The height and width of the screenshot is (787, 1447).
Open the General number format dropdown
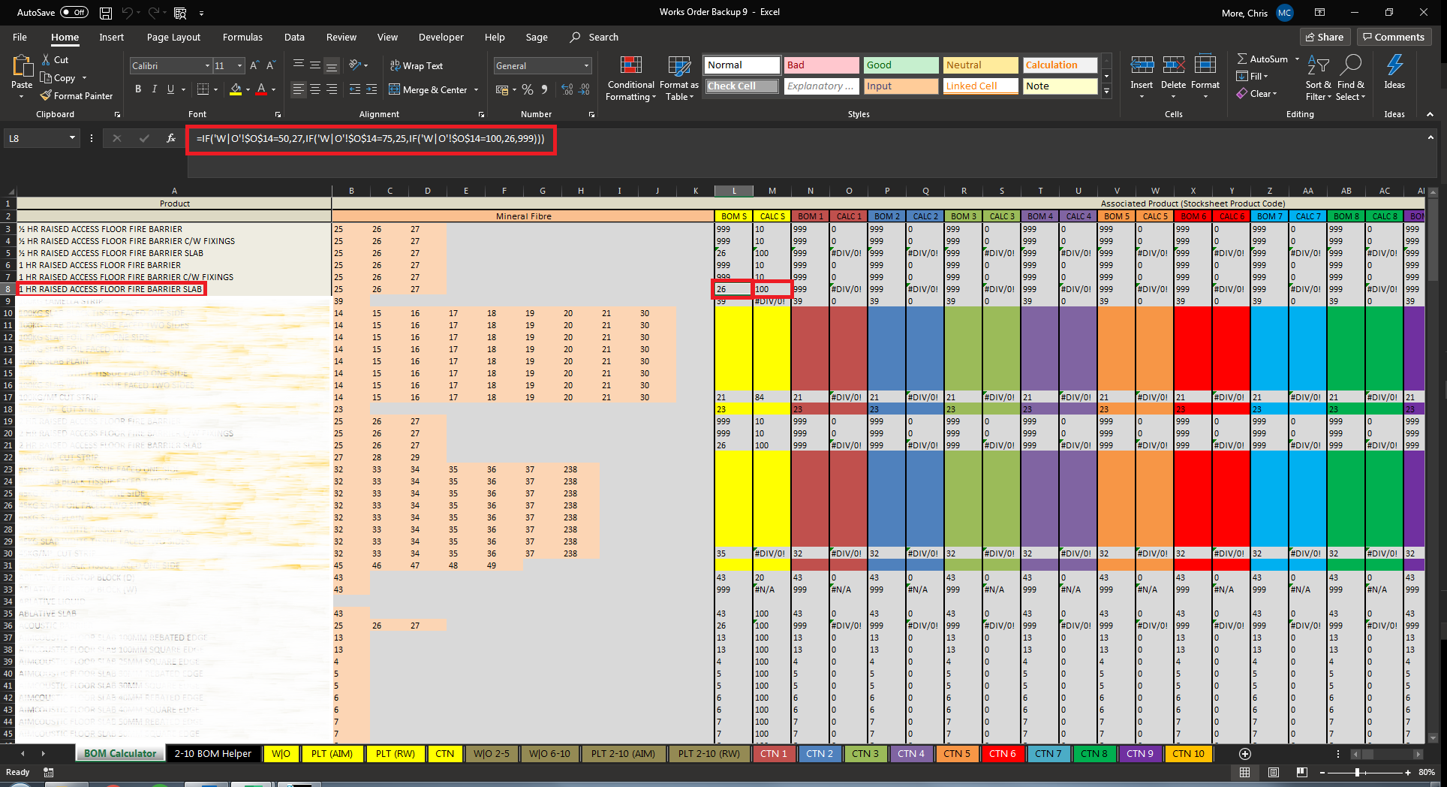point(586,66)
